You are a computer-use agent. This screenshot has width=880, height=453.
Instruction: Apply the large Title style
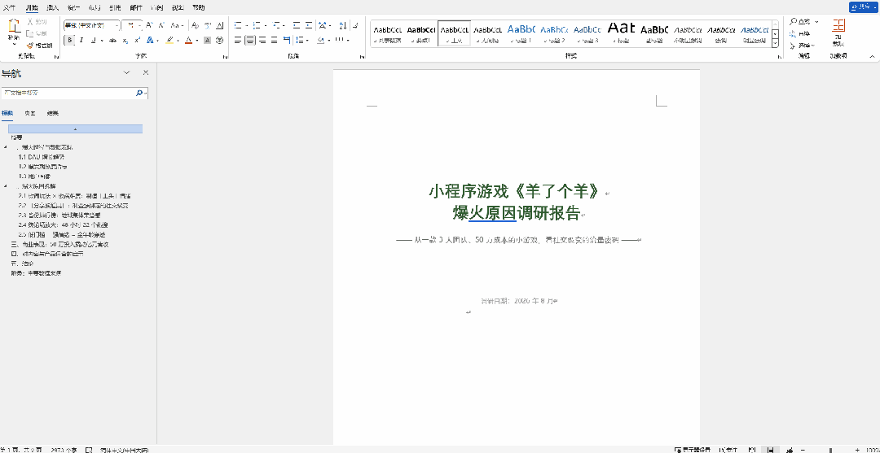click(621, 33)
